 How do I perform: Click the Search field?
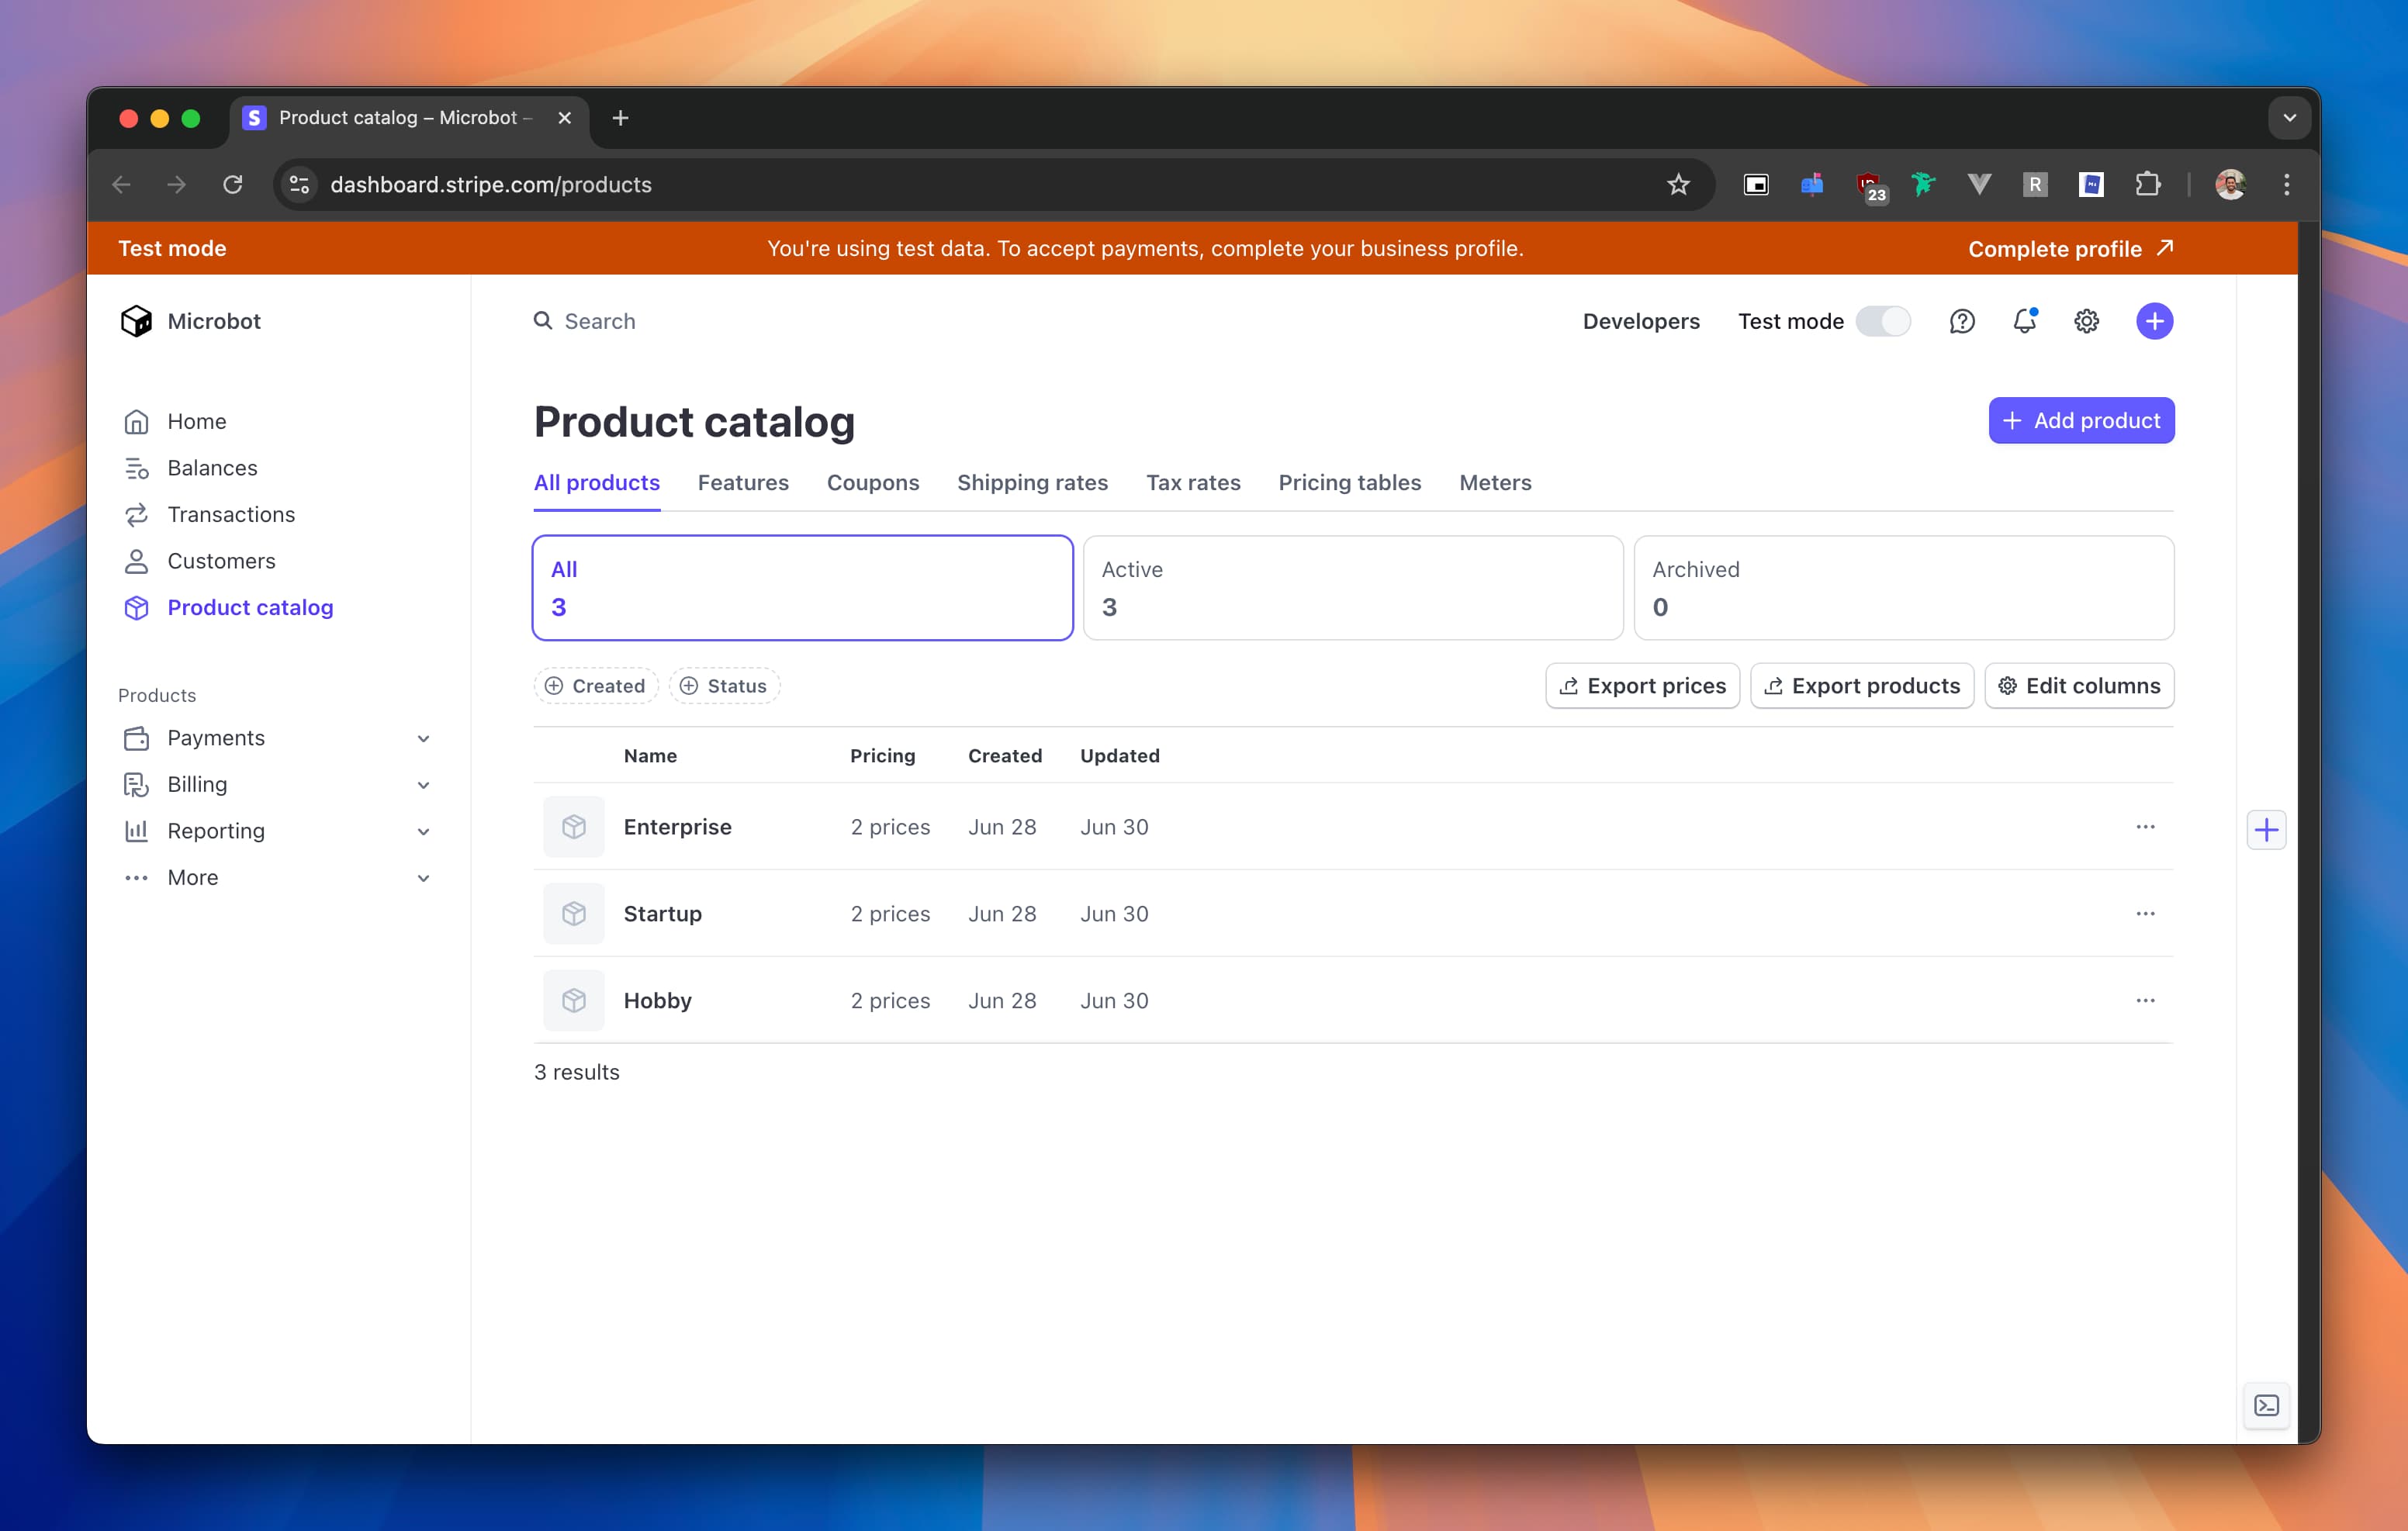(x=600, y=321)
